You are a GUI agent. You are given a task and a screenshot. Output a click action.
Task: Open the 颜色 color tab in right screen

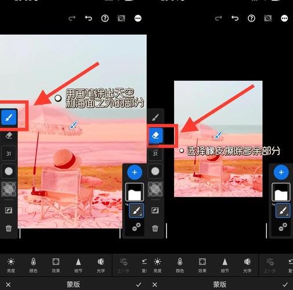[180, 265]
